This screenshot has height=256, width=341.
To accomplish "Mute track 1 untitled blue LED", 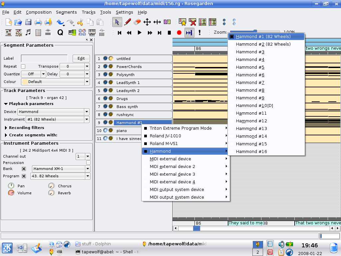I will 106,58.
